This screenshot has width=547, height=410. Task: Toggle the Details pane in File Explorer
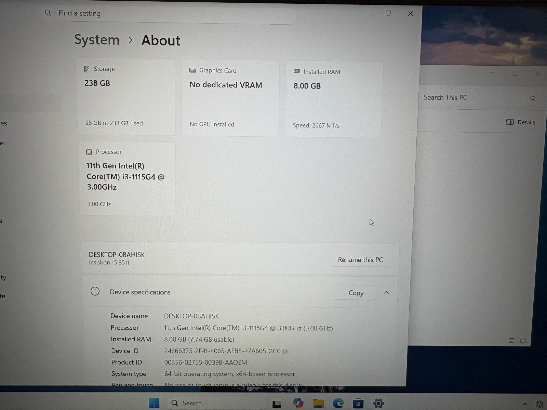[521, 122]
